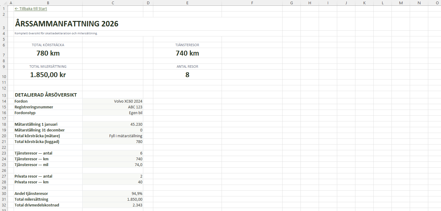
Task: Click the "Registreringsnummer" label cell
Action: 48,107
